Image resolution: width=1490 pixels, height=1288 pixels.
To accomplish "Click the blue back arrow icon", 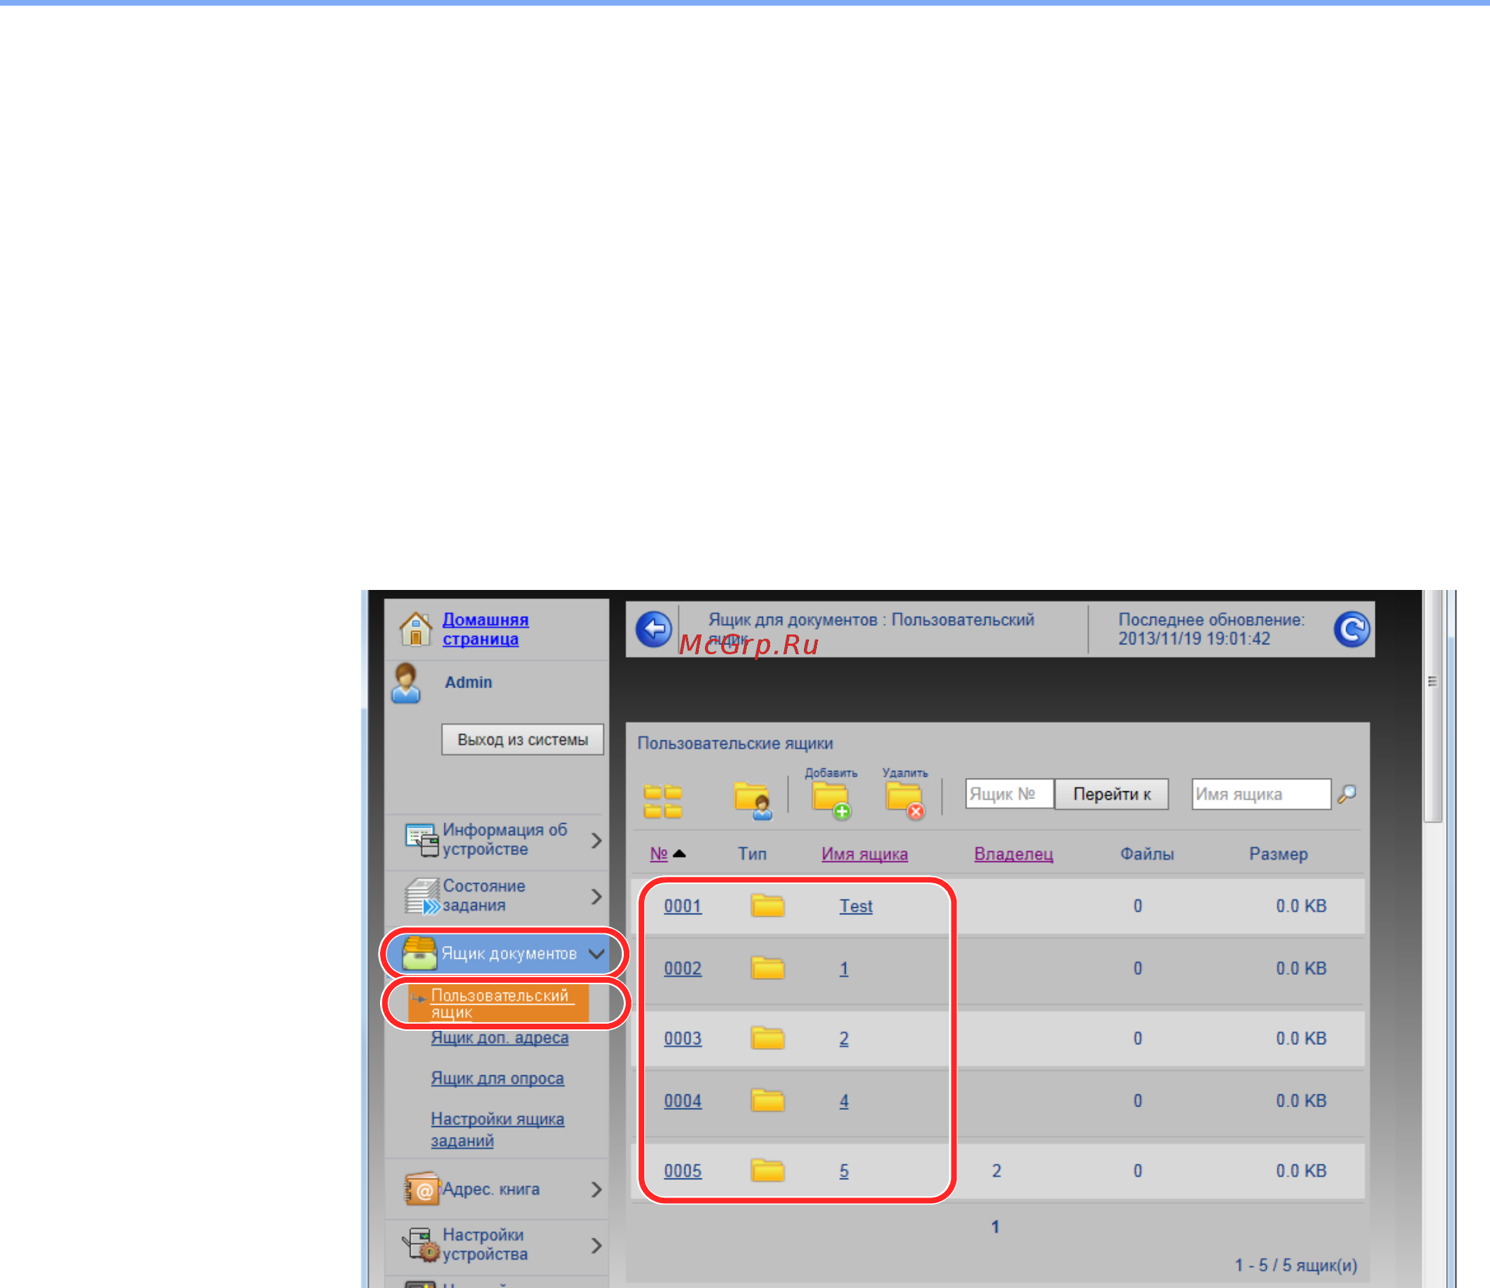I will [x=654, y=630].
